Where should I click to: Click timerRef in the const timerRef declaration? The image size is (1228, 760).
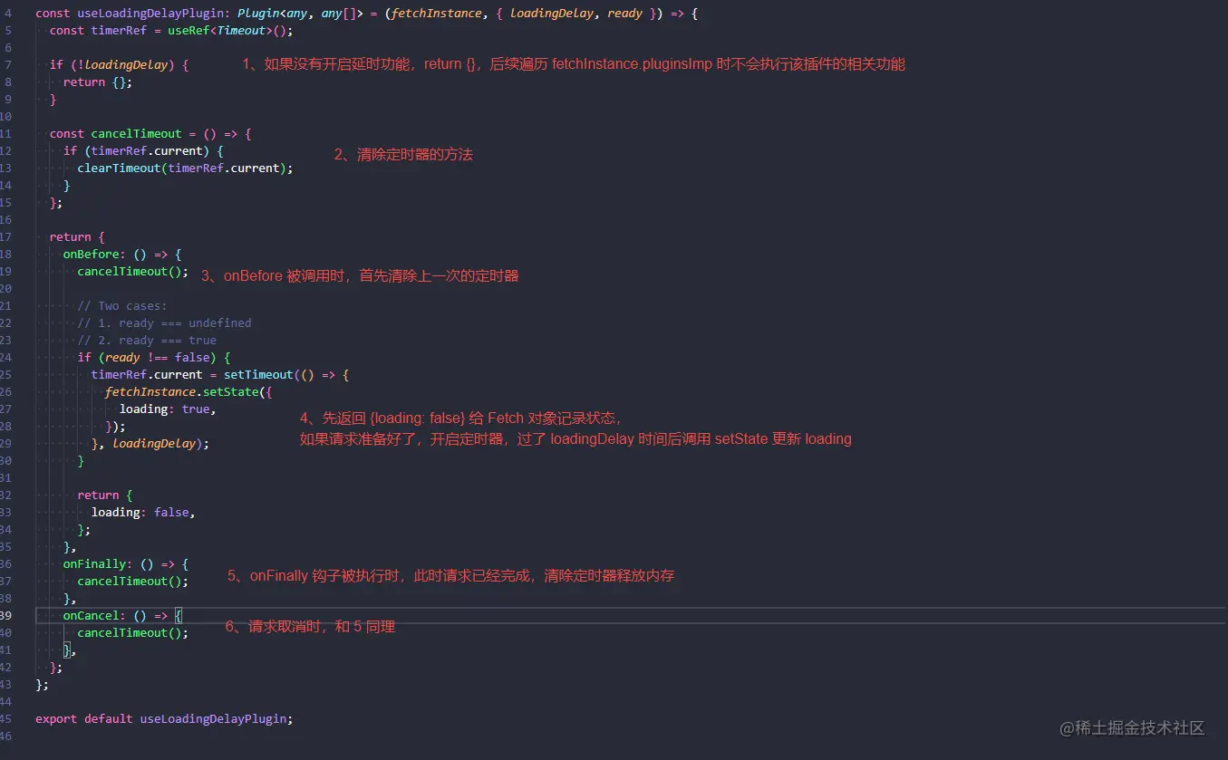coord(119,31)
